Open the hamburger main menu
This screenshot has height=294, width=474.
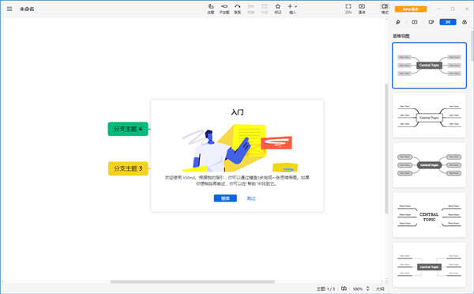tap(9, 9)
